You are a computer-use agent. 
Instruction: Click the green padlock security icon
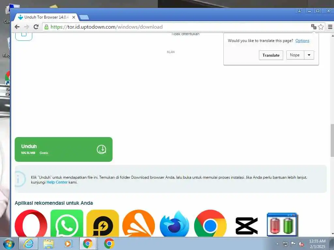click(46, 27)
